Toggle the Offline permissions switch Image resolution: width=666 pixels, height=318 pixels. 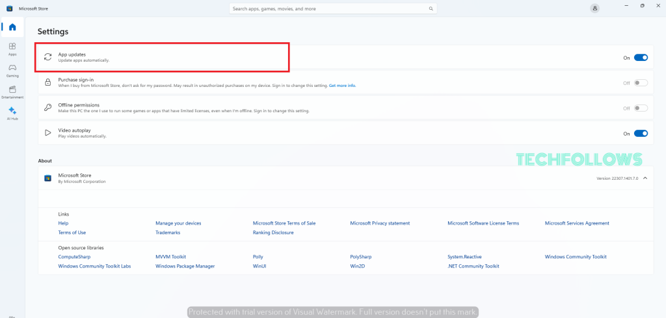click(x=641, y=108)
